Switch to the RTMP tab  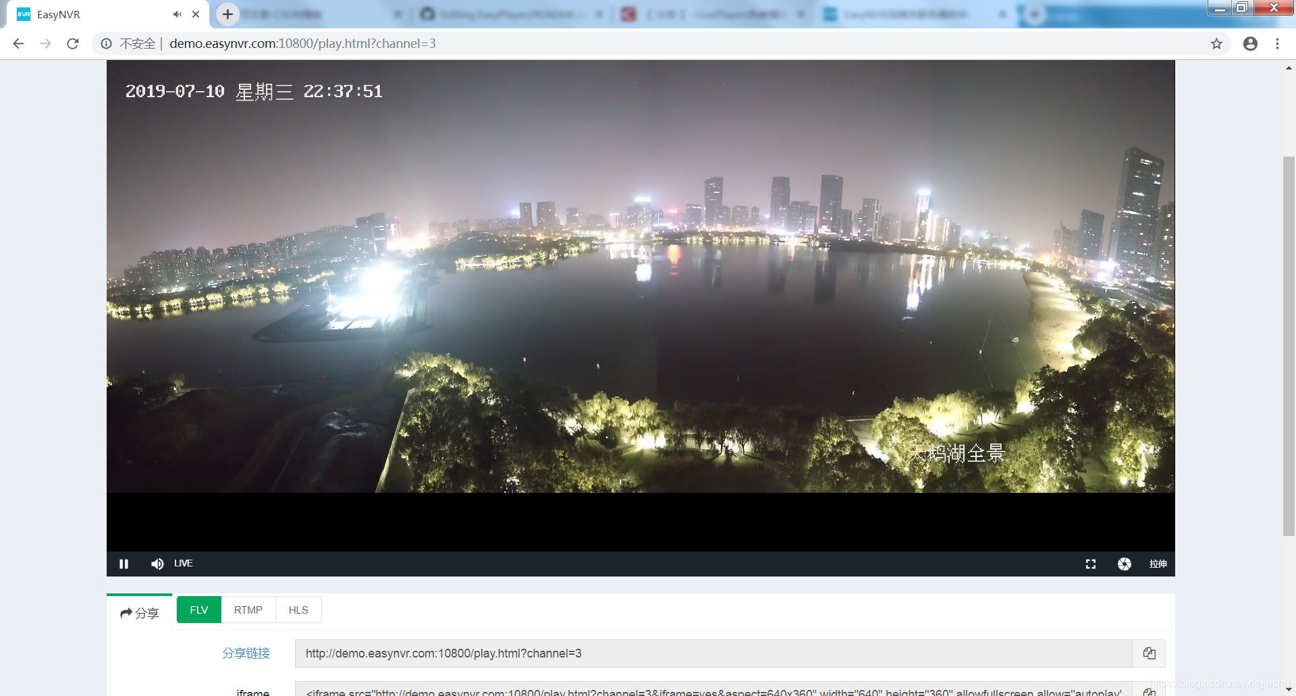coord(248,610)
